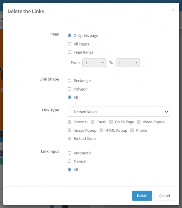Select the Only this page option

[x=69, y=35]
